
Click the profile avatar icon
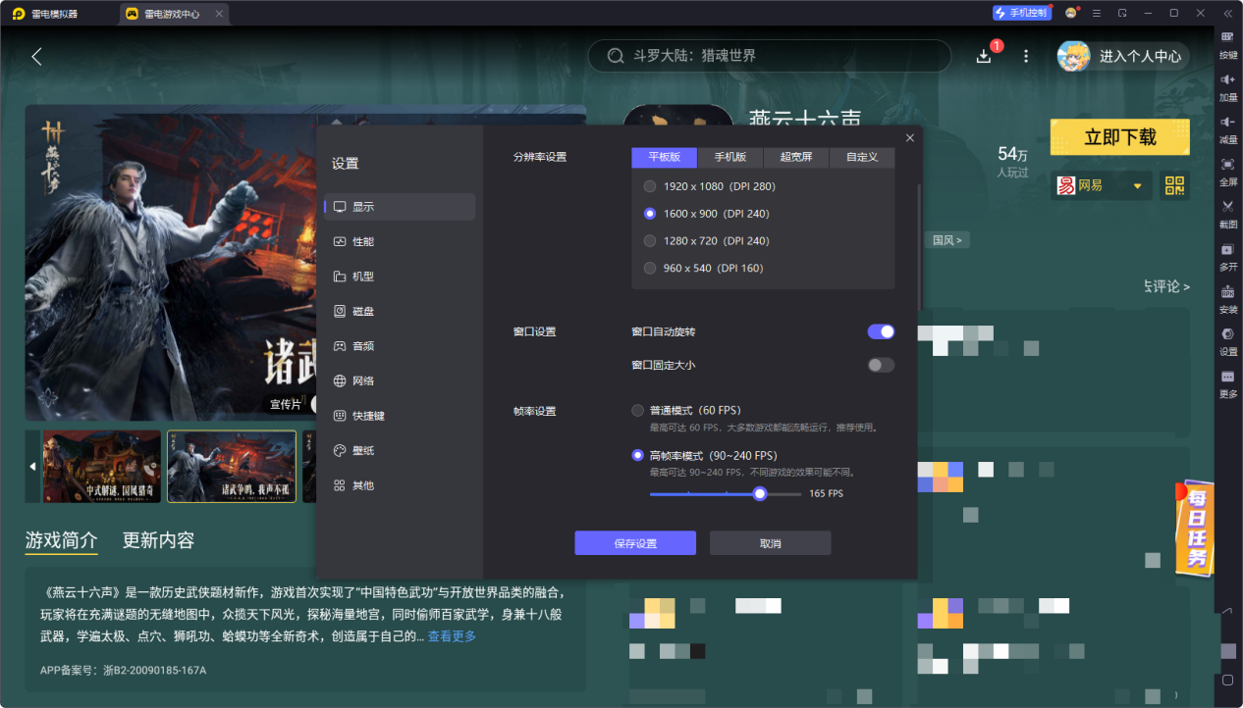pos(1073,56)
